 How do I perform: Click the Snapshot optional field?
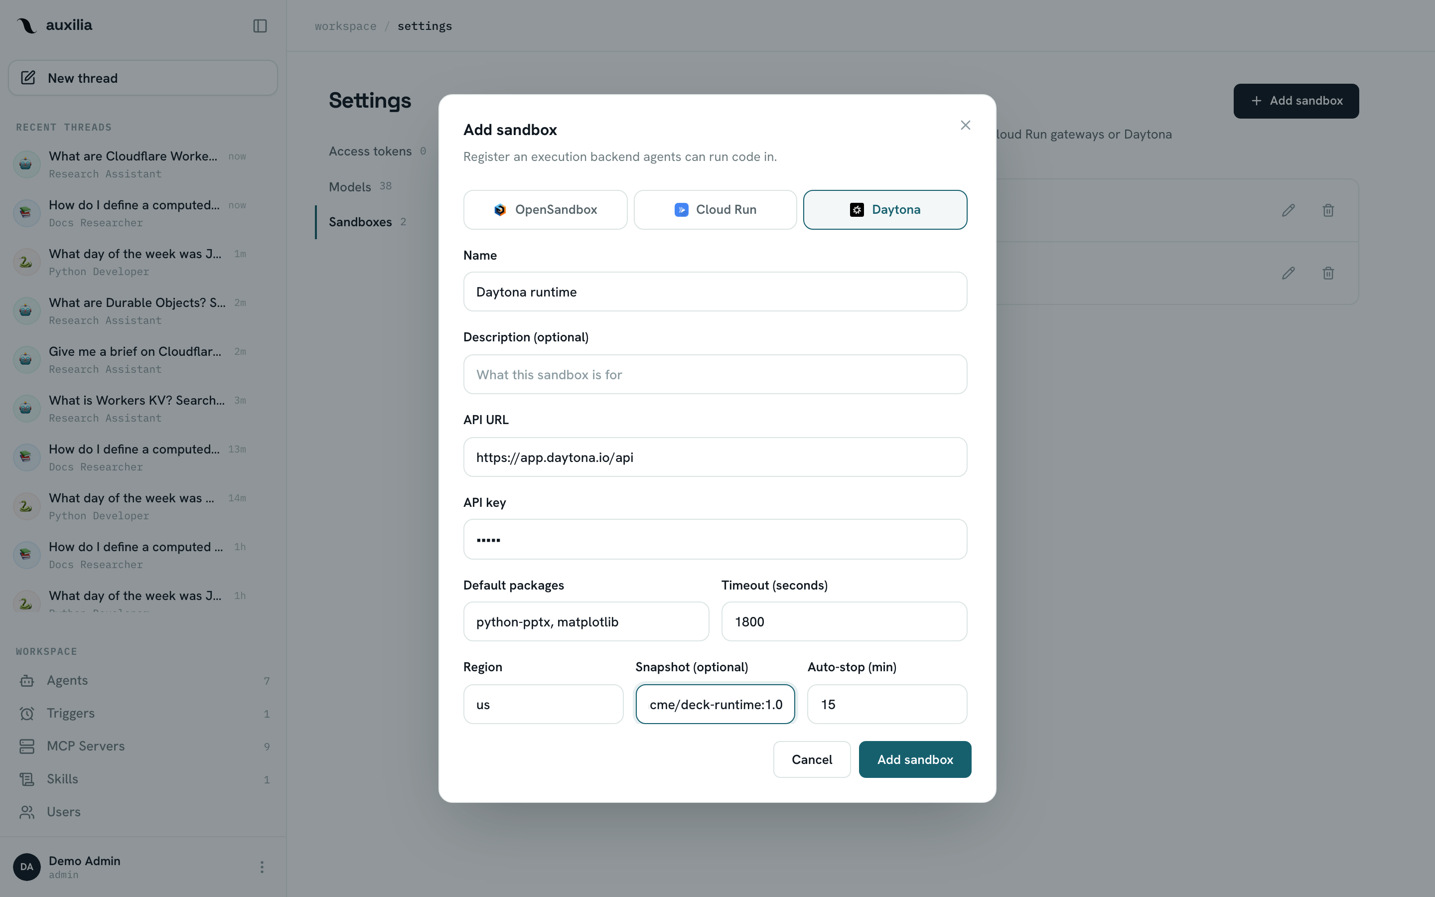[x=715, y=704]
